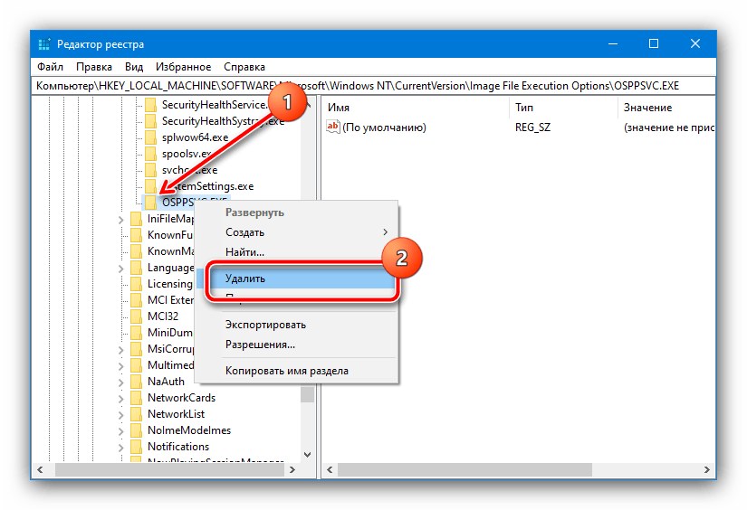Expand the NaAuth registry key arrow

[122, 382]
